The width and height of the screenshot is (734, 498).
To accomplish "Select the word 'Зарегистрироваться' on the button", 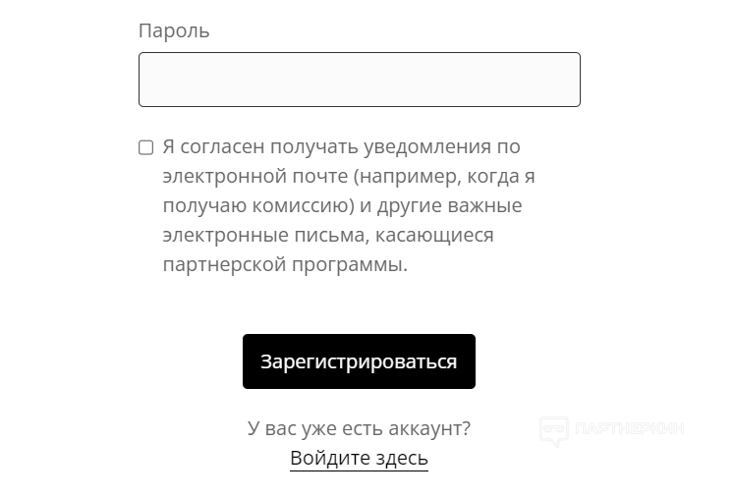I will pos(359,361).
